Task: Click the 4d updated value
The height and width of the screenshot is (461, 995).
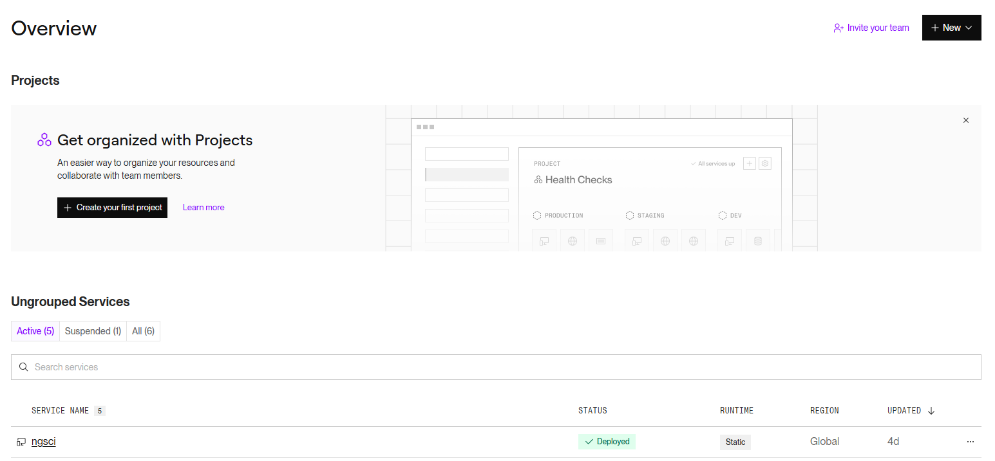Action: pos(893,442)
